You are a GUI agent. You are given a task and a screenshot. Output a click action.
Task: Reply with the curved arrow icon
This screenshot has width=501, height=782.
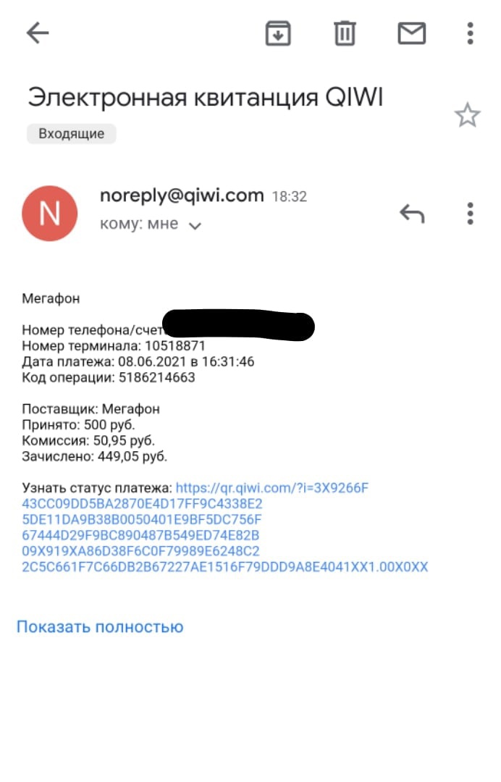point(411,214)
